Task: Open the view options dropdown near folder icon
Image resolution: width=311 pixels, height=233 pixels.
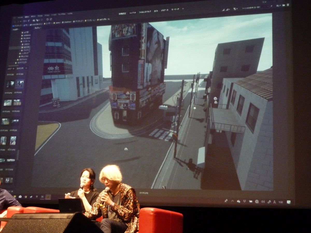Action: tap(279, 5)
